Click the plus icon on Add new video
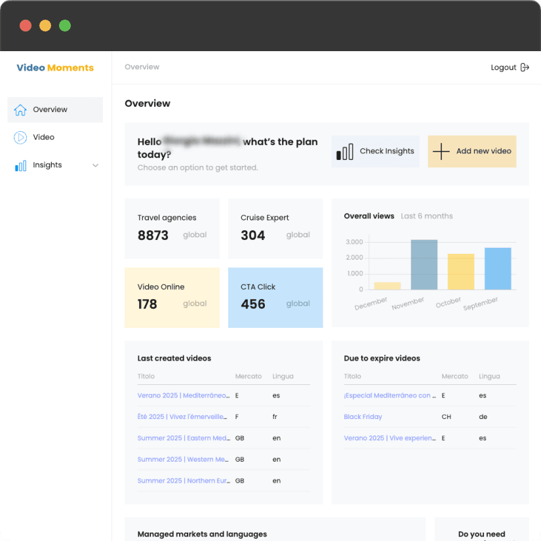The height and width of the screenshot is (541, 541). pyautogui.click(x=441, y=151)
